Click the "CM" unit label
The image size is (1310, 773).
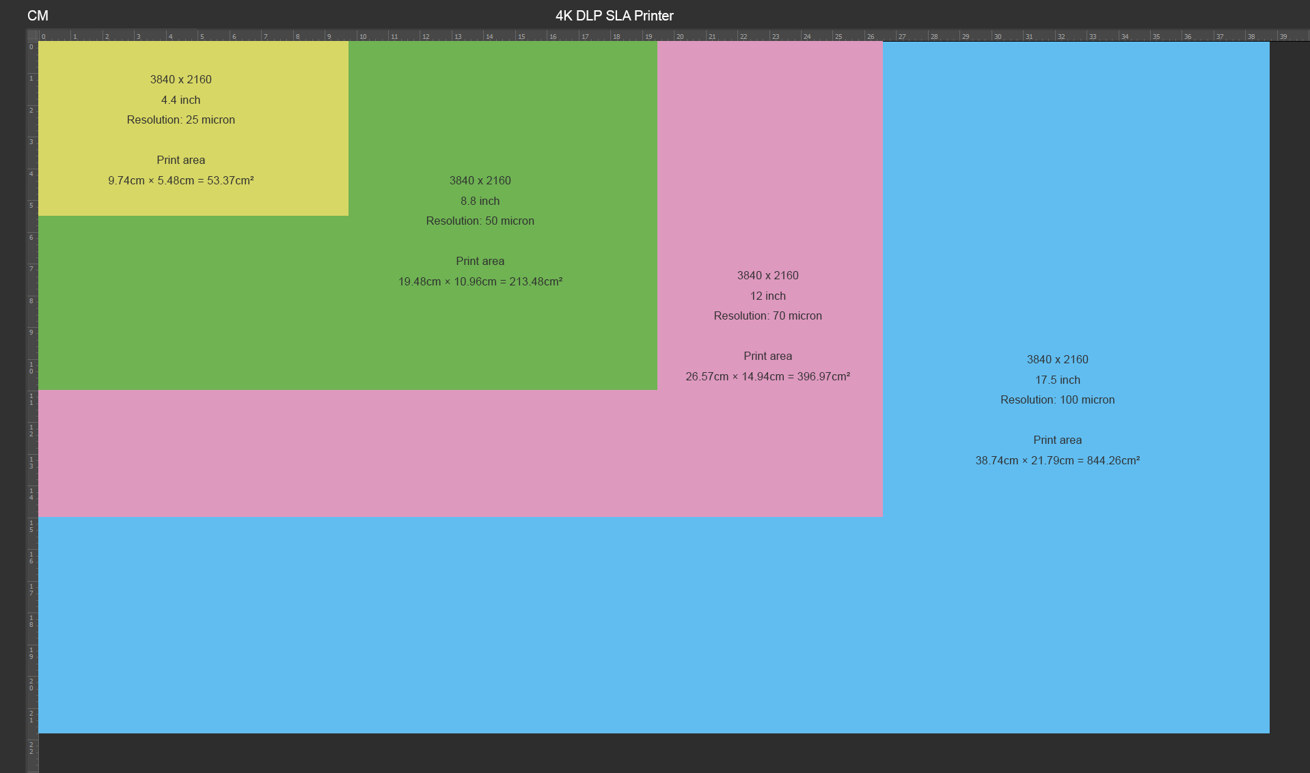38,16
